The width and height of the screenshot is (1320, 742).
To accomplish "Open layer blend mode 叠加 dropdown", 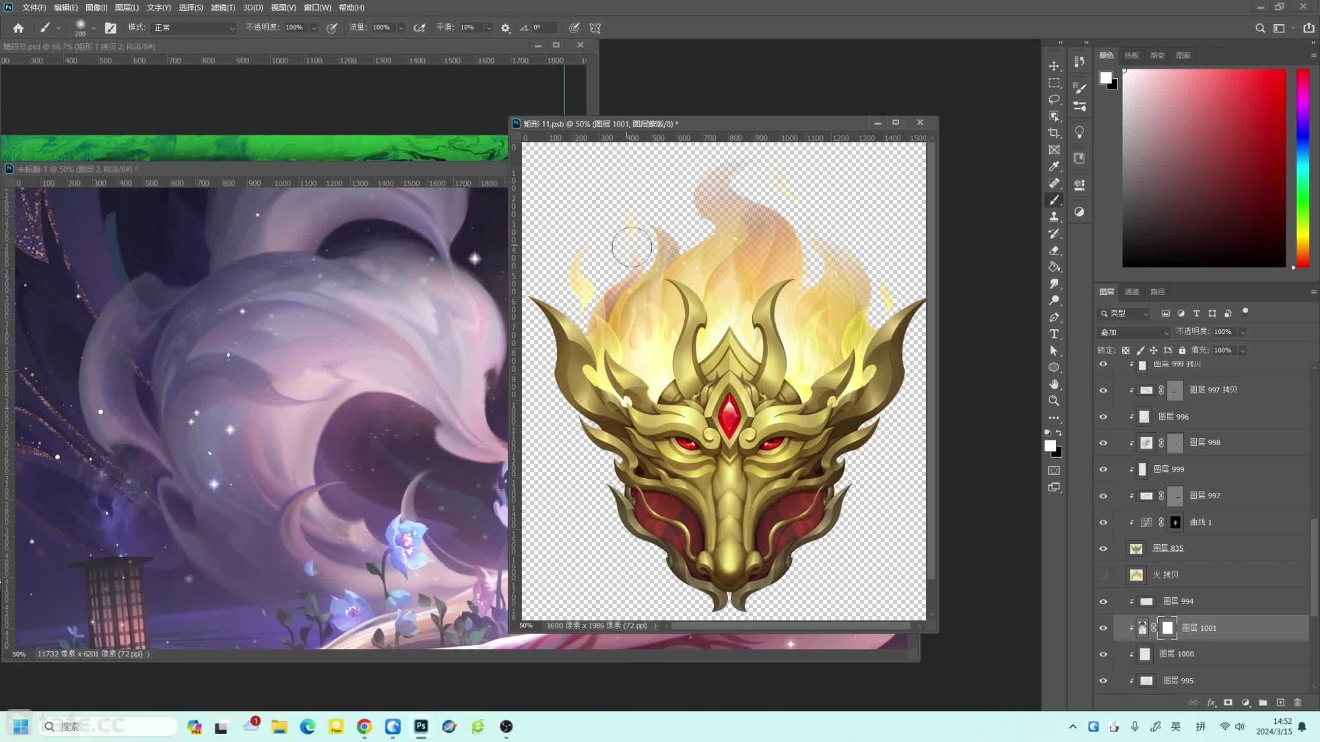I will coord(1134,332).
